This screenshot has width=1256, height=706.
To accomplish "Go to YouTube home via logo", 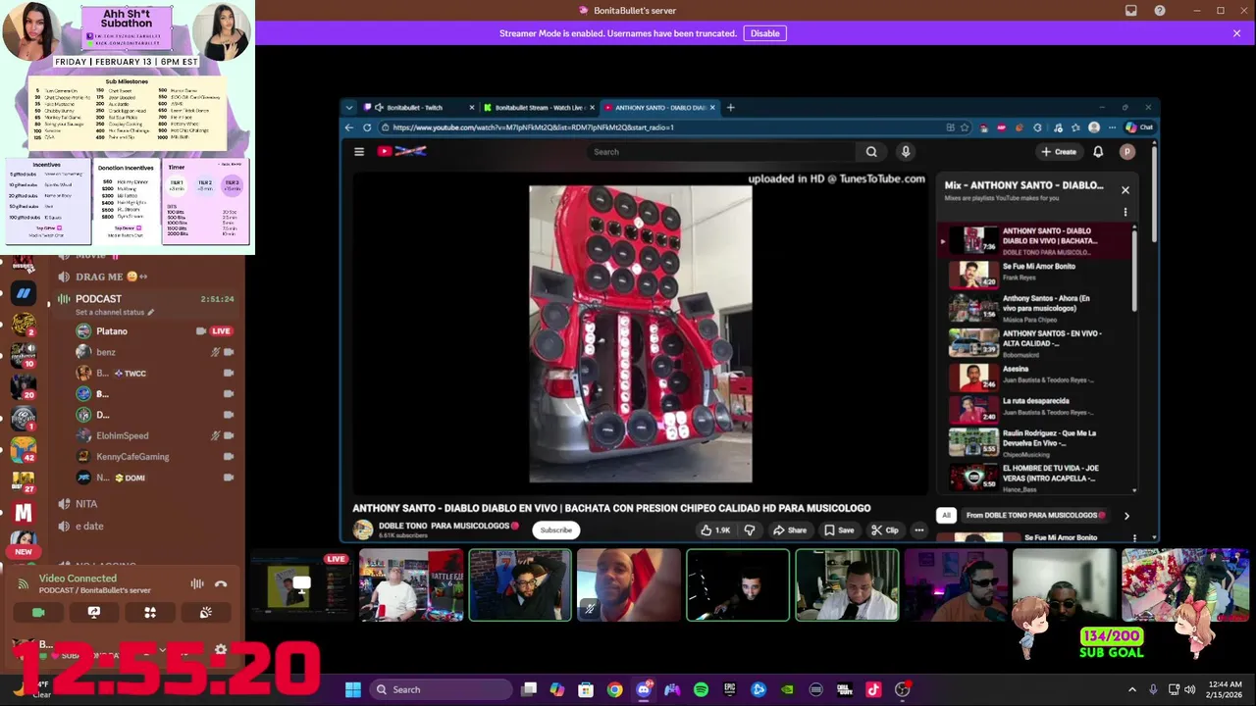I will click(402, 151).
